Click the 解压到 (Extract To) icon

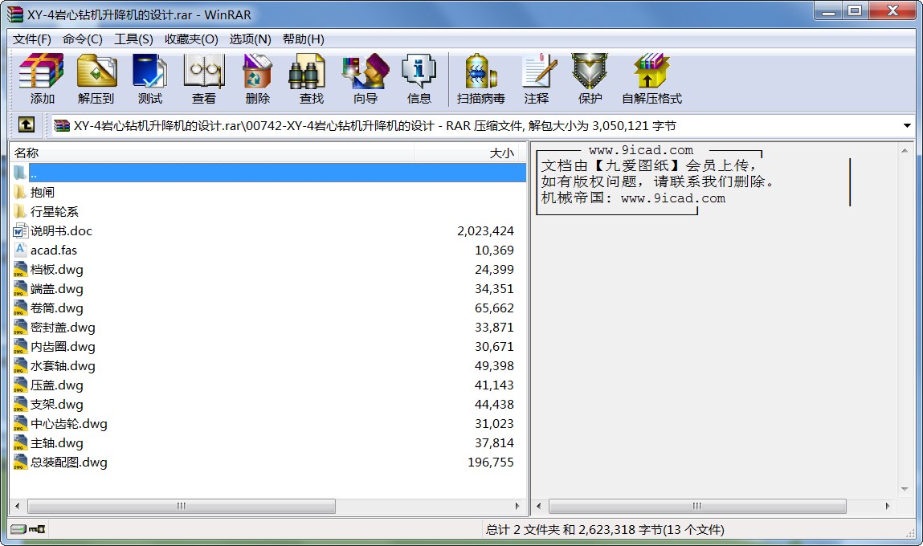click(x=96, y=79)
